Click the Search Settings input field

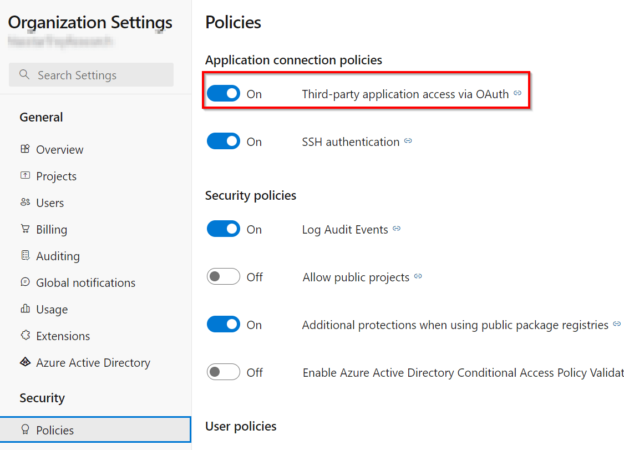pos(91,75)
